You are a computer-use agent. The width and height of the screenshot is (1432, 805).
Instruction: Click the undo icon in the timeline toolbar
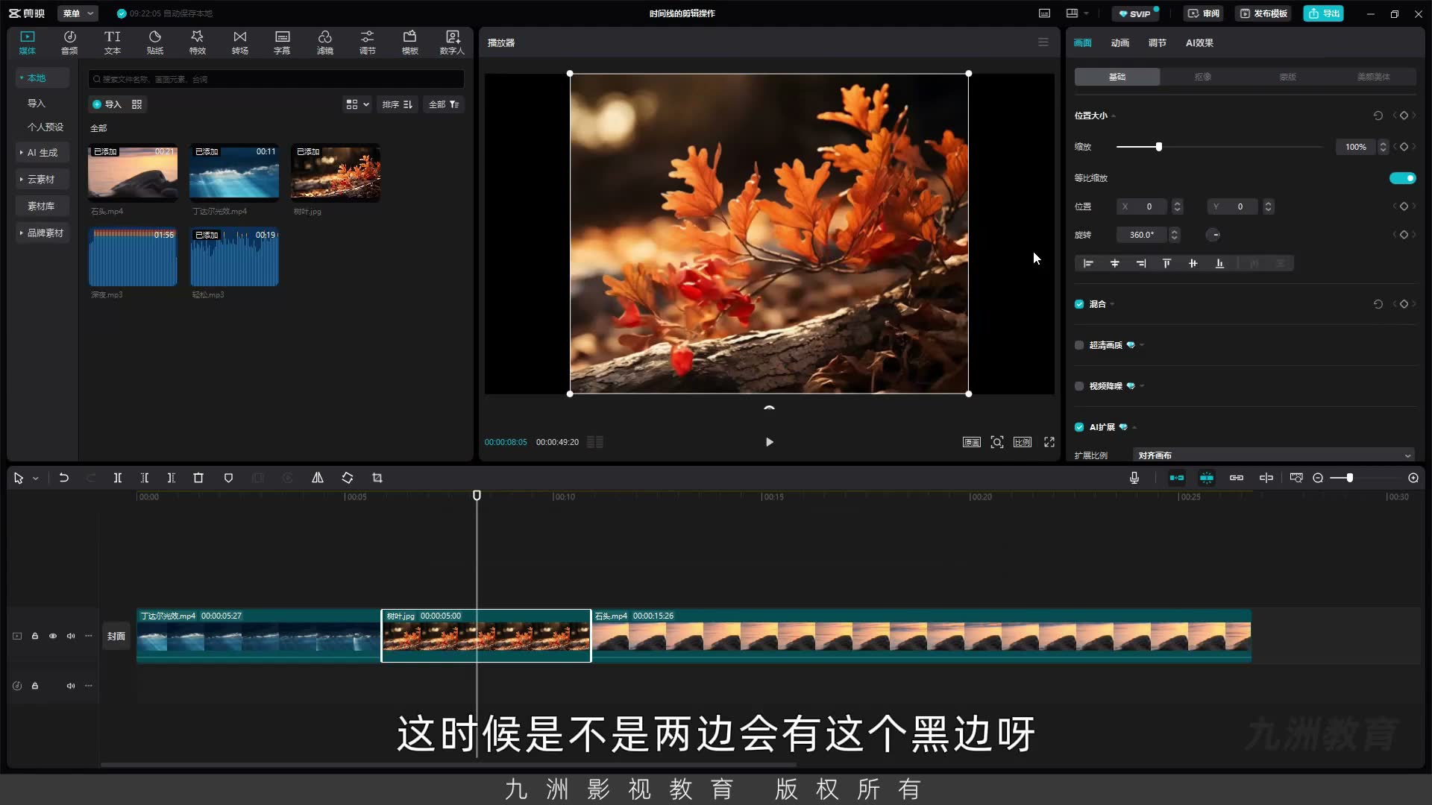pyautogui.click(x=64, y=478)
